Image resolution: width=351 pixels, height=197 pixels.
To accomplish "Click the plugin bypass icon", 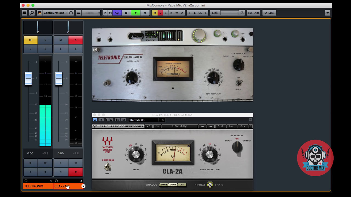I will (x=101, y=120).
